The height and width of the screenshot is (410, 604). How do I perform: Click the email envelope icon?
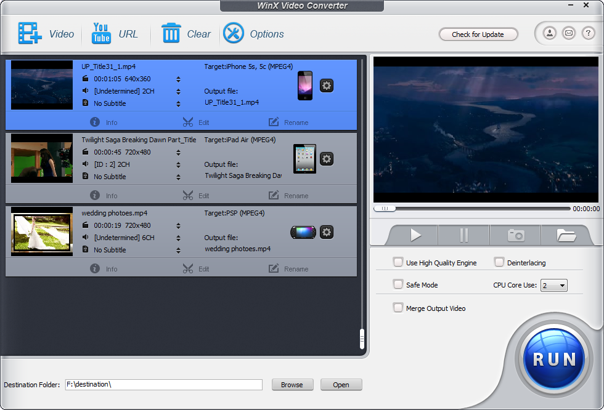(x=569, y=34)
